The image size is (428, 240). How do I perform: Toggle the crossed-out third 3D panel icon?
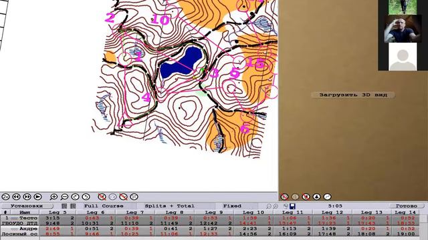[x=306, y=197]
